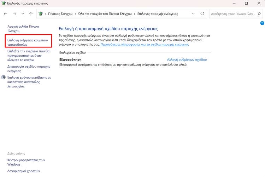Click the title bar power options icon

4,3
